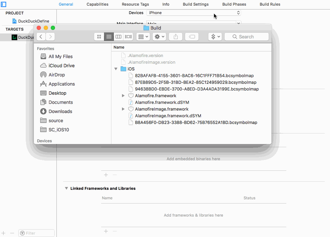Image resolution: width=330 pixels, height=237 pixels.
Task: Switch Finder to icon view
Action: click(x=99, y=37)
